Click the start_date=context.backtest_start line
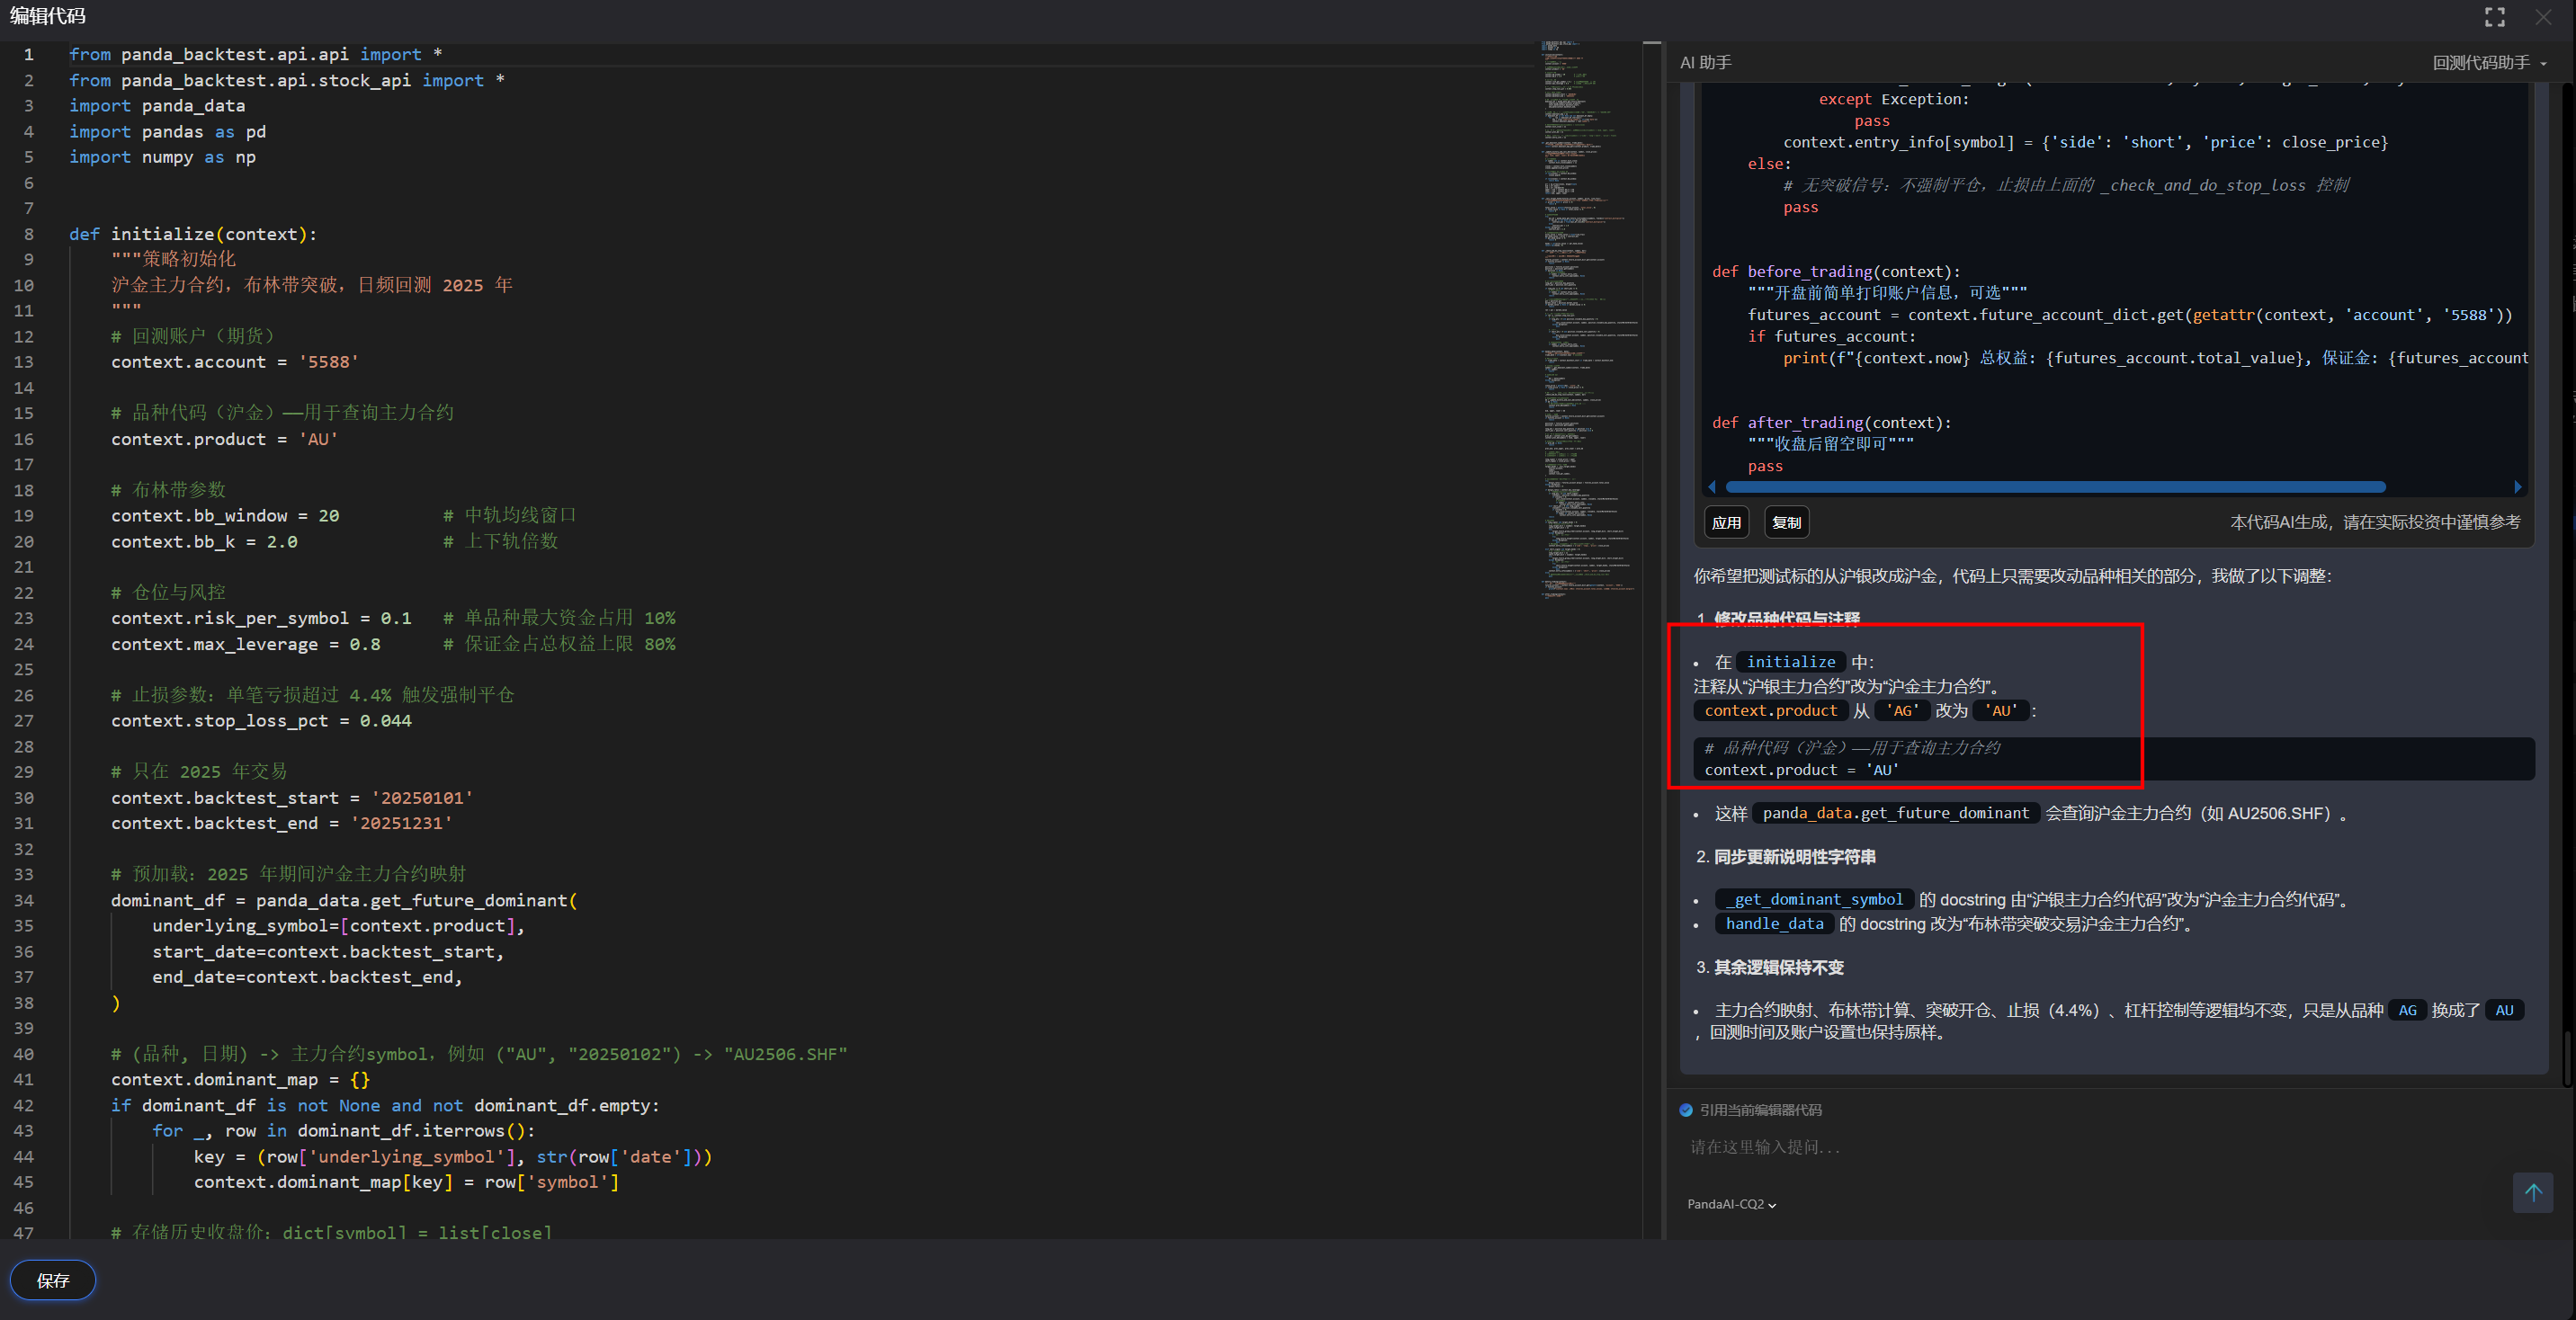 [328, 952]
